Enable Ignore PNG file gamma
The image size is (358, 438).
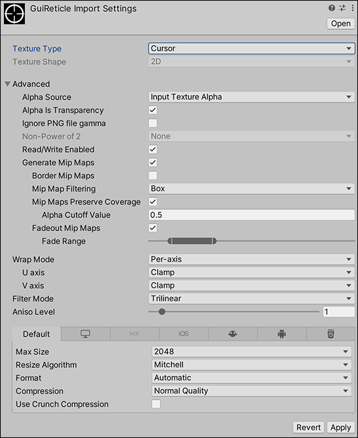click(x=152, y=123)
